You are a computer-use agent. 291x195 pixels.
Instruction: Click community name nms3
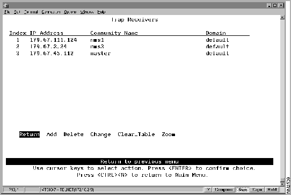(x=97, y=47)
